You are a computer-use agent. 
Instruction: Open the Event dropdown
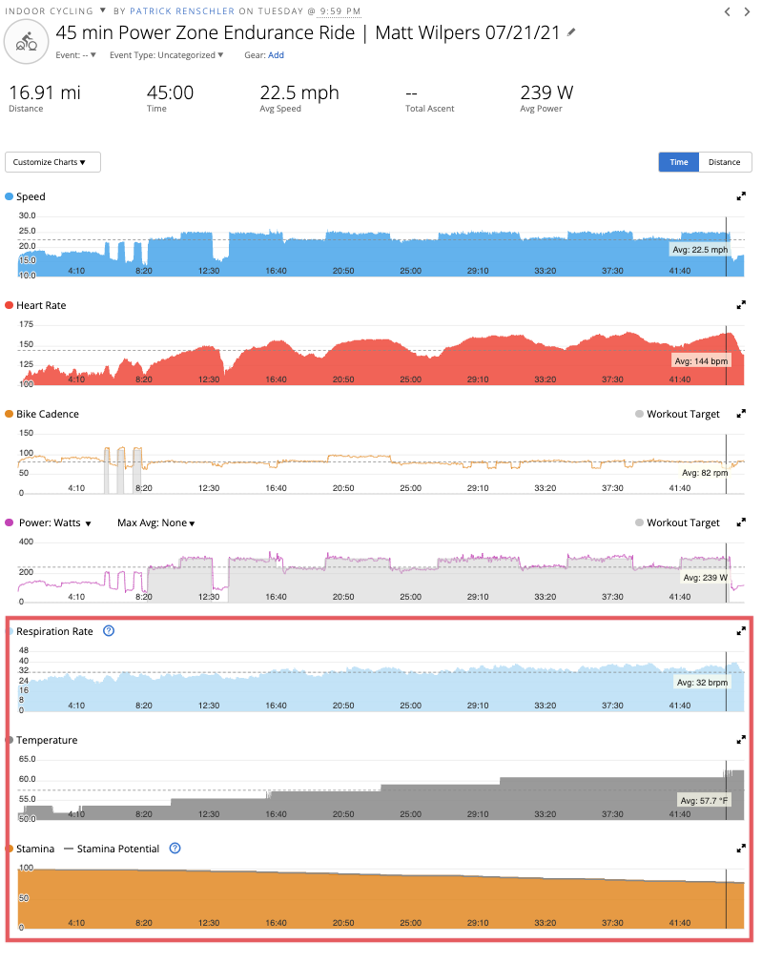pyautogui.click(x=75, y=55)
